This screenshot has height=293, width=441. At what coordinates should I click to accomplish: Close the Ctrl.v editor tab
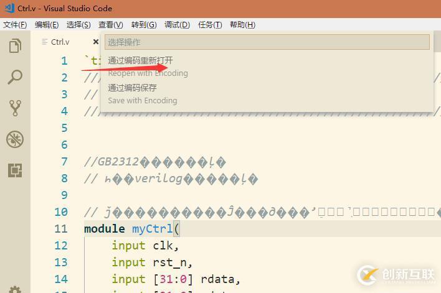(96, 42)
